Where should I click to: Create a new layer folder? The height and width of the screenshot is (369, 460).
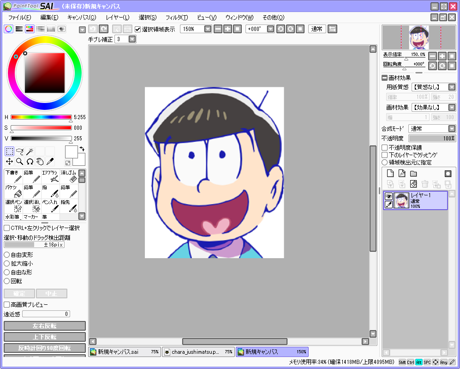pos(413,174)
